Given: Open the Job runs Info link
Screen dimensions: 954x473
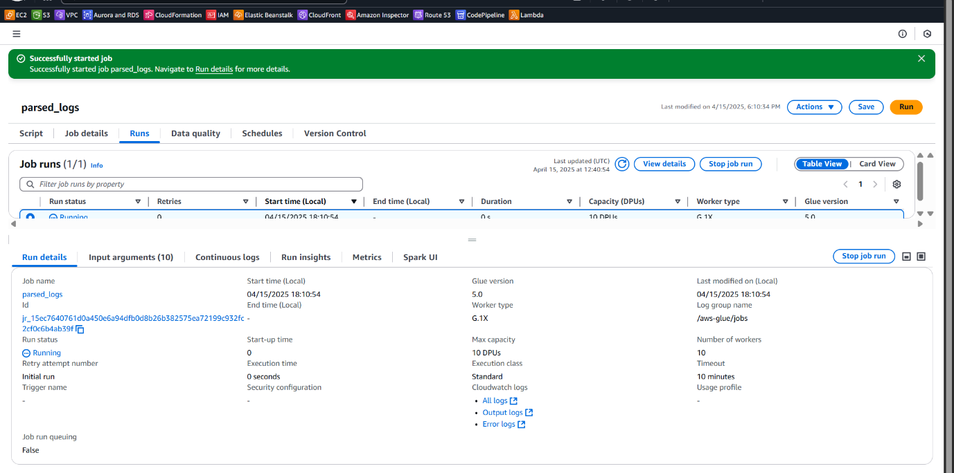Looking at the screenshot, I should 97,166.
